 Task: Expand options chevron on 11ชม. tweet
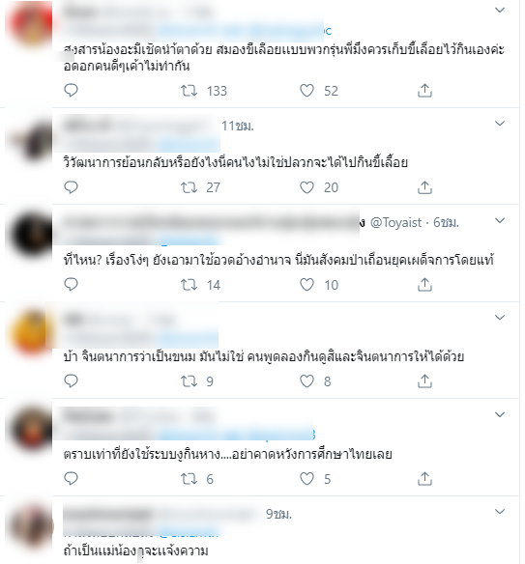(x=500, y=124)
